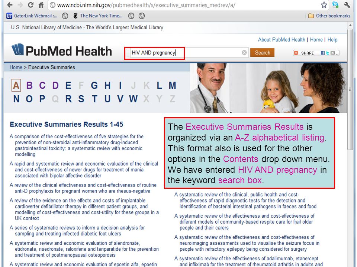
Task: Select letter V in the alphabet index
Action: click(x=120, y=99)
